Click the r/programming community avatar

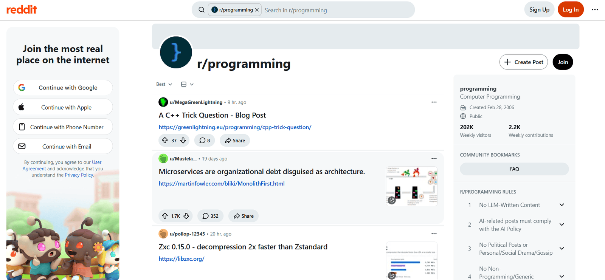point(176,52)
